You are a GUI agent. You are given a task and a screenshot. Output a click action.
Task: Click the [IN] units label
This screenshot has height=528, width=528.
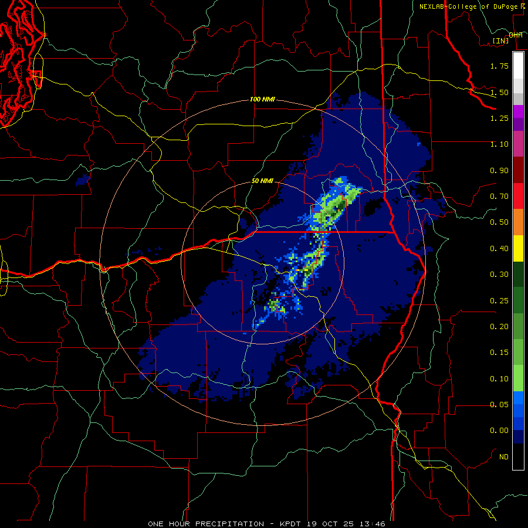coord(500,40)
